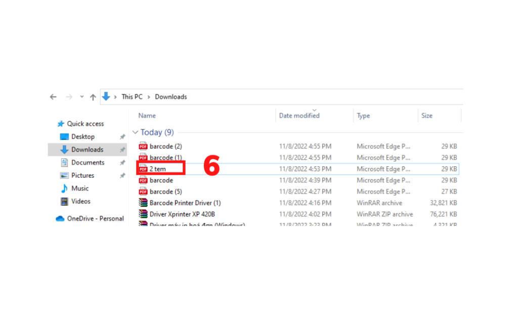Click the Videos filmstrip icon in sidebar
Viewport: 518px width, 327px height.
(x=64, y=201)
